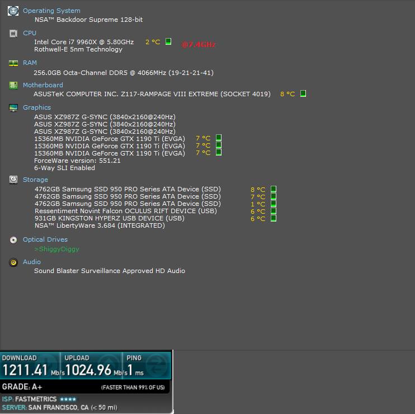Click 256.0GB Octa-Channel DDR5 text

click(124, 73)
